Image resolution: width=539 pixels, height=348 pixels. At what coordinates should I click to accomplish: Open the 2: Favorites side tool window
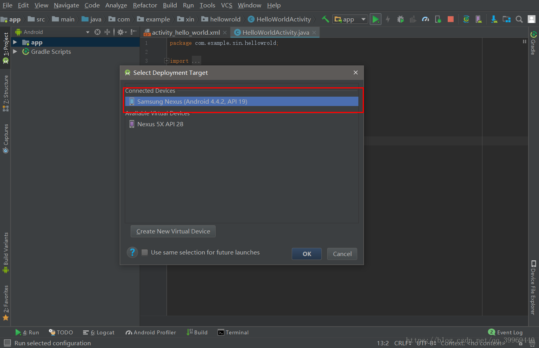click(5, 303)
